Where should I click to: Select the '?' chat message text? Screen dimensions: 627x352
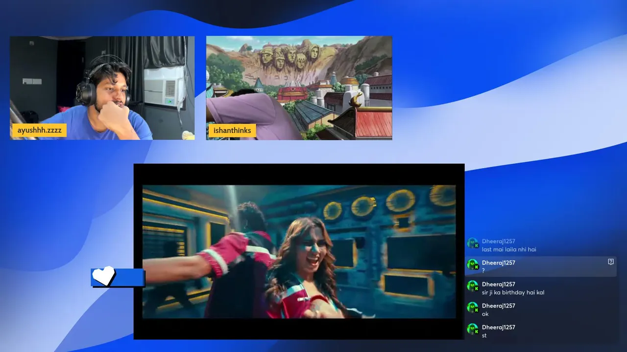[x=483, y=271]
